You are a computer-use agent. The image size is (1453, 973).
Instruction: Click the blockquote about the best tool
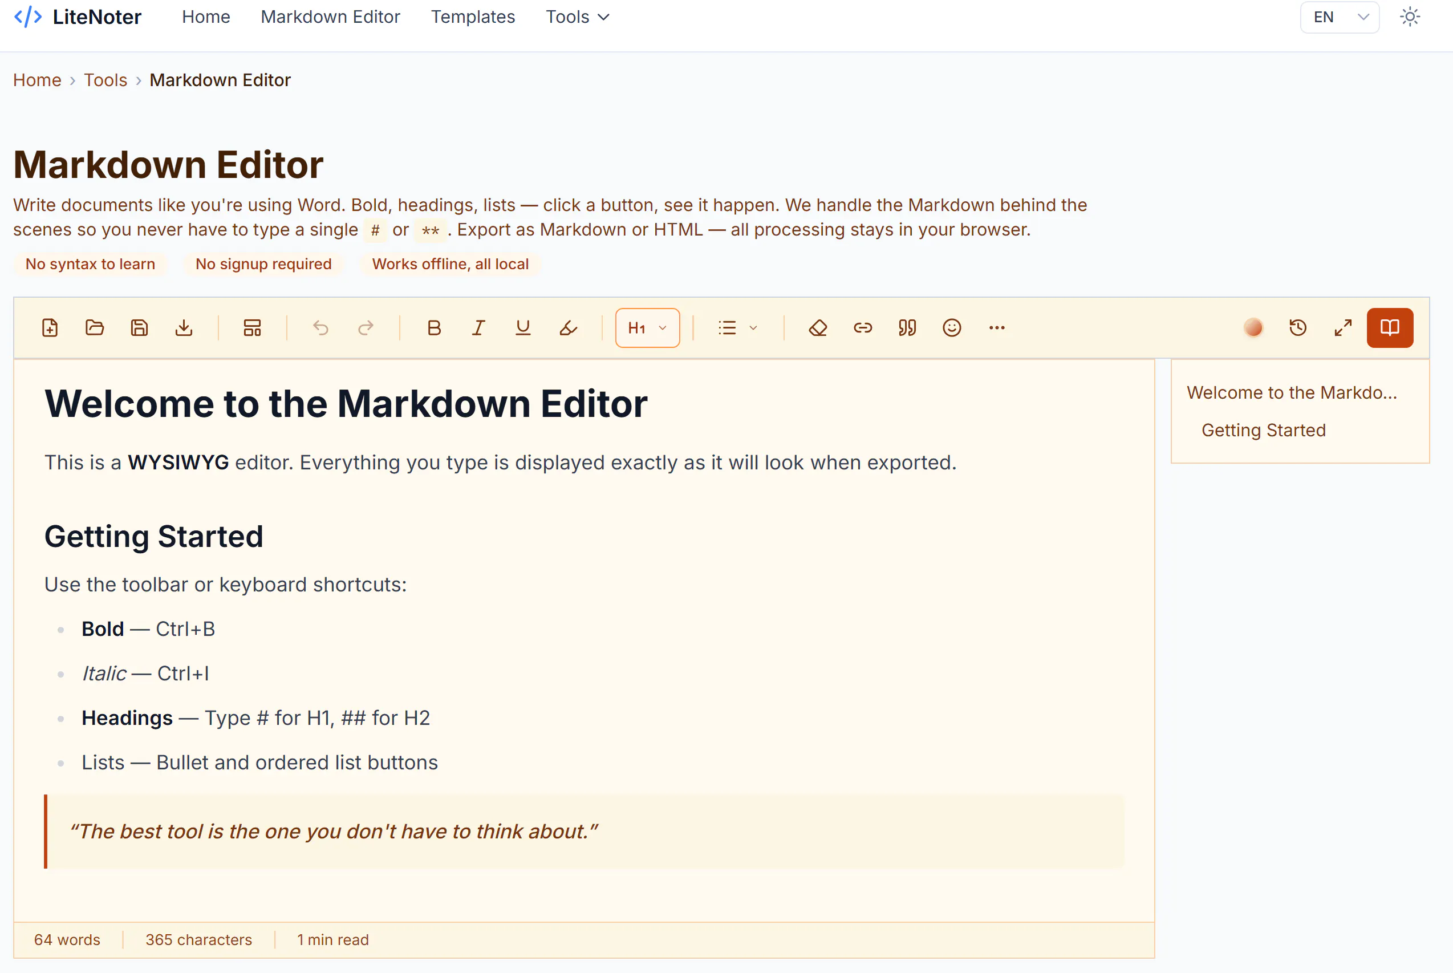tap(585, 832)
